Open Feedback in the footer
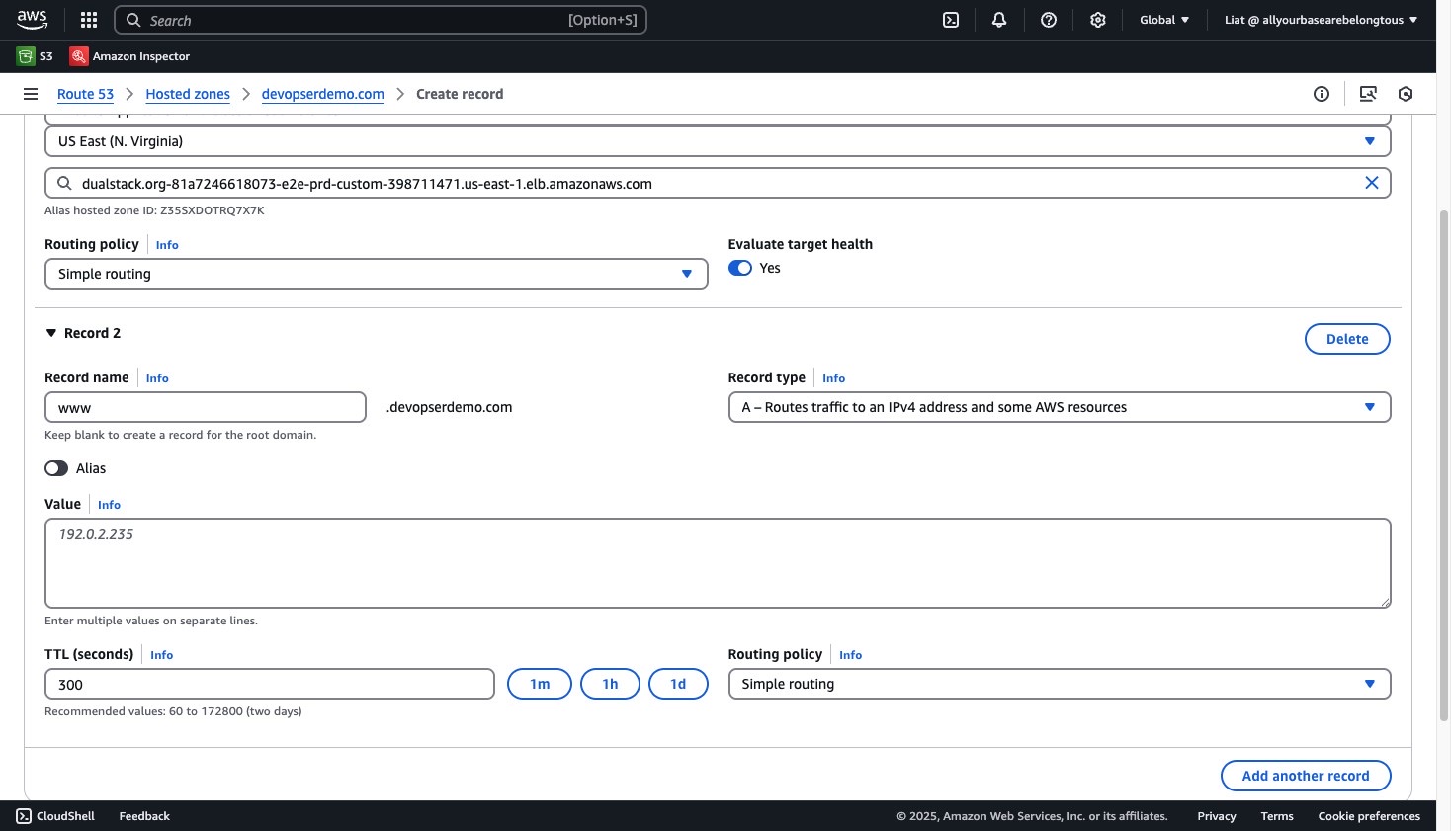1451x831 pixels. (144, 816)
